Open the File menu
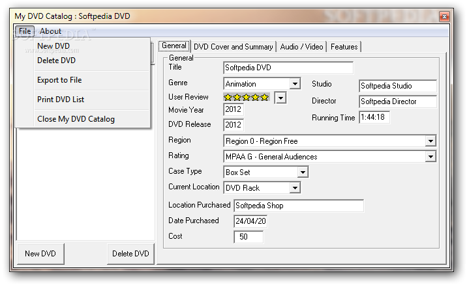This screenshot has height=285, width=467. [x=25, y=31]
